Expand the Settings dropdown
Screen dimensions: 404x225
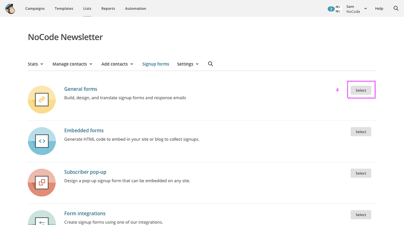[x=188, y=64]
